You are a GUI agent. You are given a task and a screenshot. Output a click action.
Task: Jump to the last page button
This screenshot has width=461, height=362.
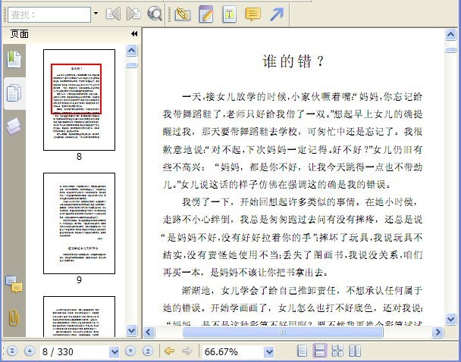click(148, 351)
